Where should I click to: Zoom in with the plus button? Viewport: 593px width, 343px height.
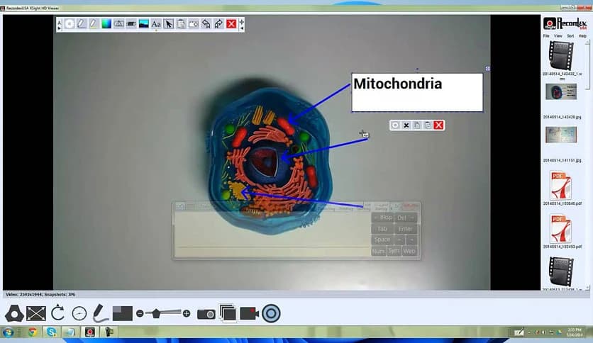pos(187,313)
